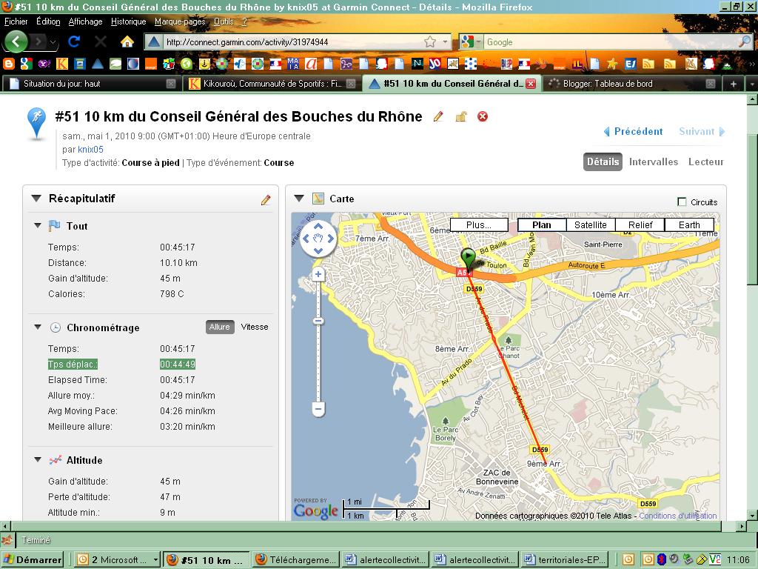
Task: Pan the map down with arrow
Action: pyautogui.click(x=318, y=250)
